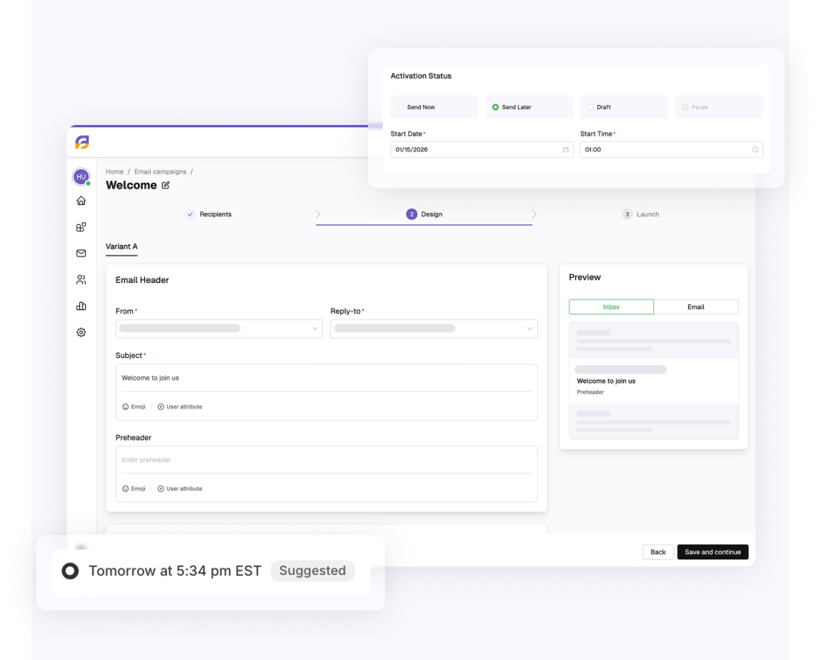Click the home icon in sidebar
The height and width of the screenshot is (660, 821).
tap(81, 201)
